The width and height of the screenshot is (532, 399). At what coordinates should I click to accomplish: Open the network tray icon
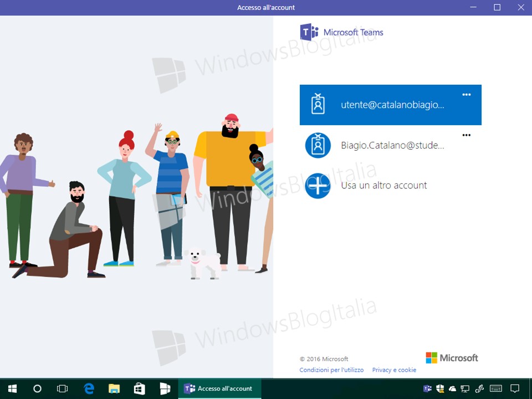tap(465, 389)
